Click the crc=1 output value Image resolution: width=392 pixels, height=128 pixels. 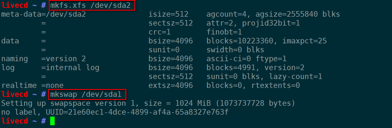pos(159,32)
